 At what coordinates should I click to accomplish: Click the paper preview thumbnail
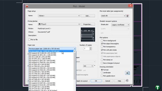pyautogui.click(x=88, y=35)
